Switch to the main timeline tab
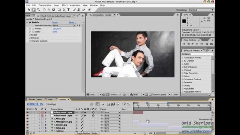 coord(50,99)
